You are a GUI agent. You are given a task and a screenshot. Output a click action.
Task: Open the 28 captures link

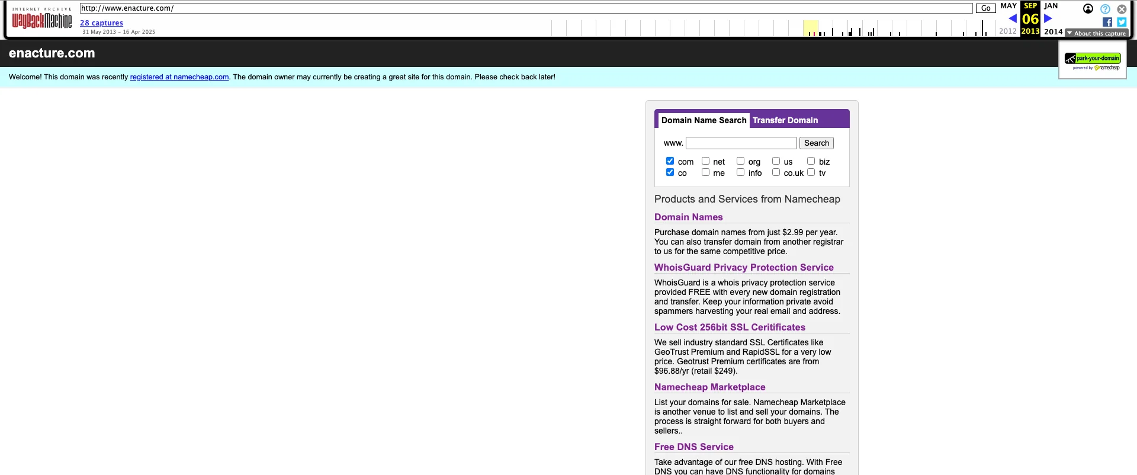click(x=101, y=23)
